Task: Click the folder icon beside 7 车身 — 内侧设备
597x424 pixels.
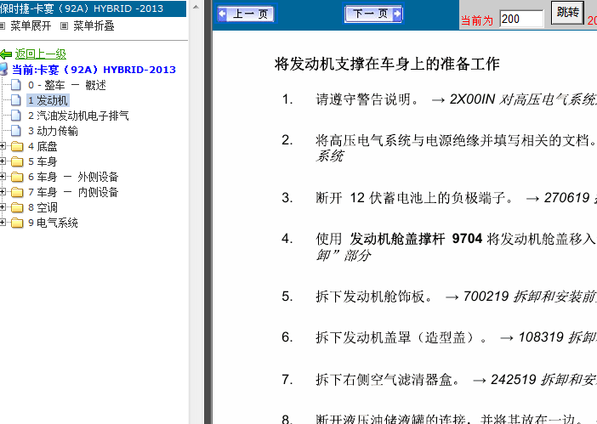Action: [17, 192]
